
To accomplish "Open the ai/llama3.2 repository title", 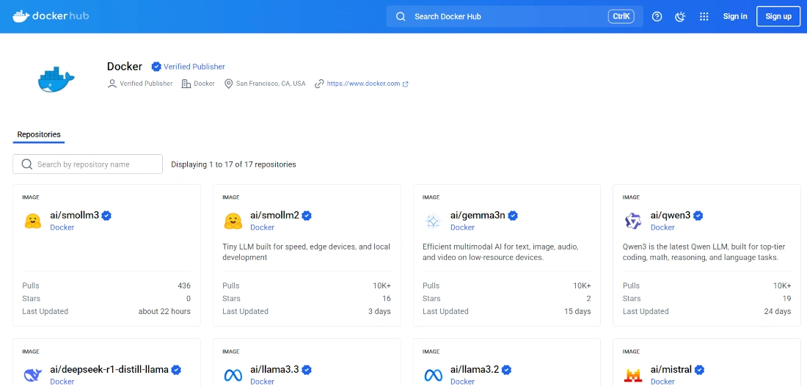I will (475, 370).
